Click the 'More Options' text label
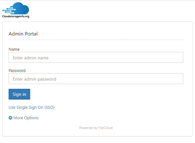The height and width of the screenshot is (143, 195). pos(26,118)
